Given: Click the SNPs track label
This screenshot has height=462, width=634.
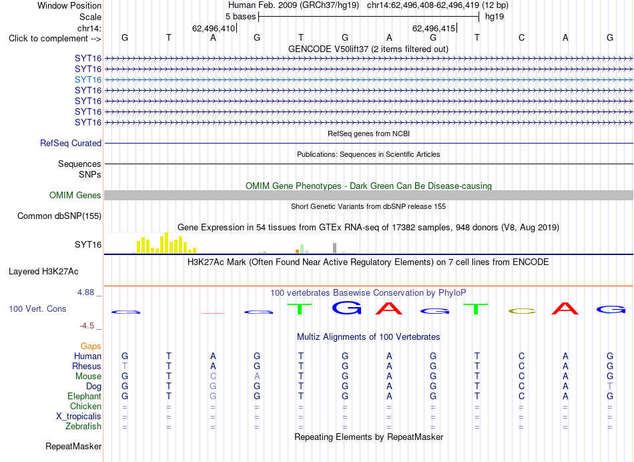Looking at the screenshot, I should [90, 174].
